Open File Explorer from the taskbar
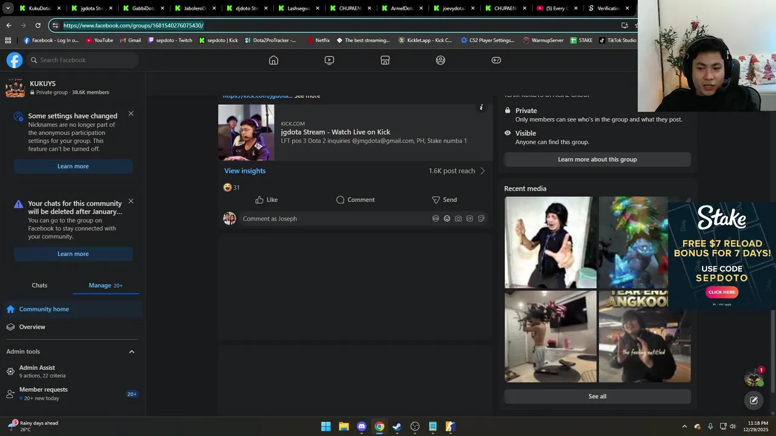776x436 pixels. pyautogui.click(x=344, y=426)
